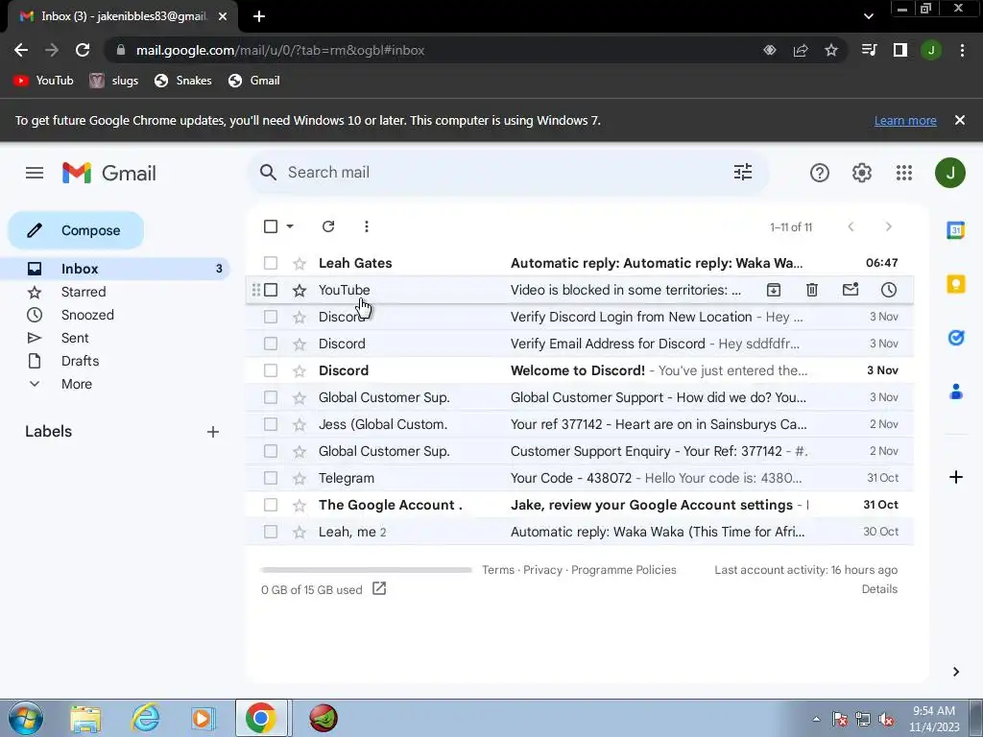Open Gmail main menu hamburger icon
The height and width of the screenshot is (737, 983).
click(x=35, y=173)
